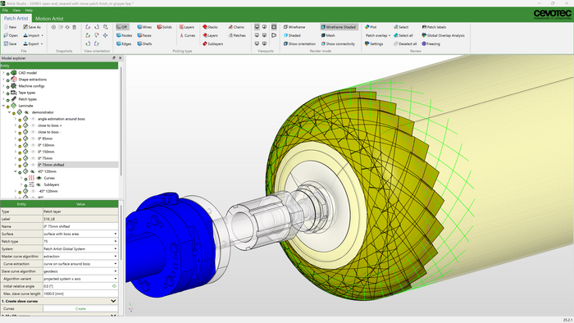Set picking type to Shells

tap(144, 44)
